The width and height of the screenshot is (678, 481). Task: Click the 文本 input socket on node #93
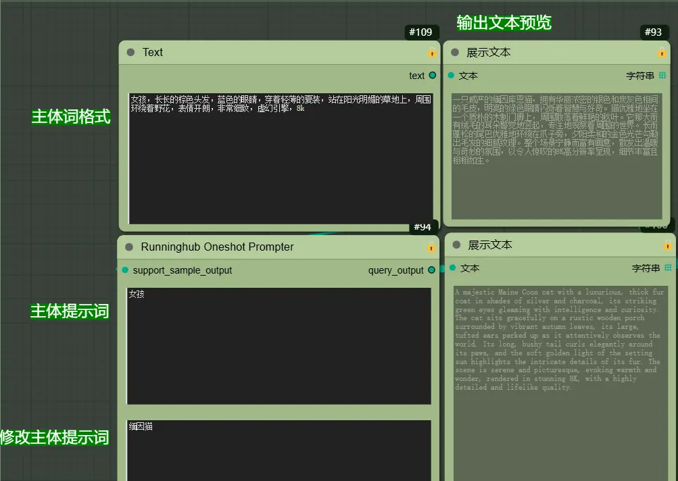(451, 75)
